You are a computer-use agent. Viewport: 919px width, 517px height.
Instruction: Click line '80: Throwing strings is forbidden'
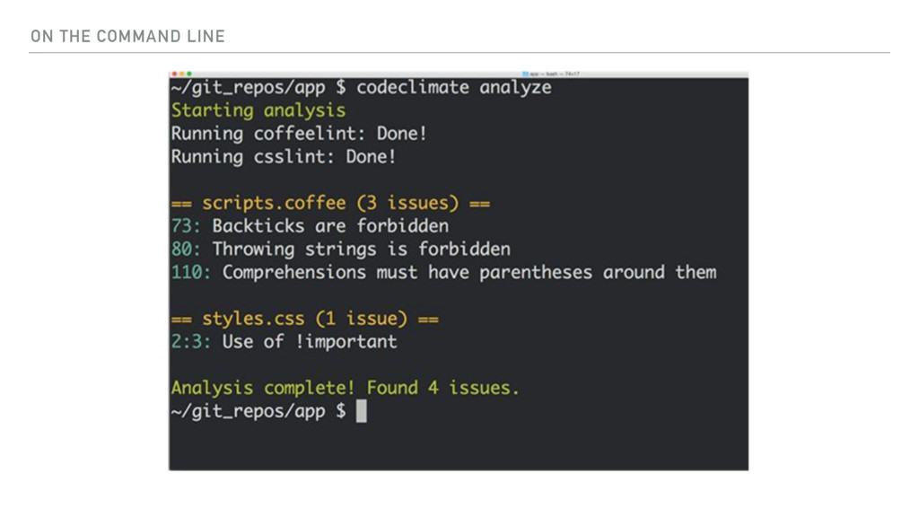click(x=340, y=250)
